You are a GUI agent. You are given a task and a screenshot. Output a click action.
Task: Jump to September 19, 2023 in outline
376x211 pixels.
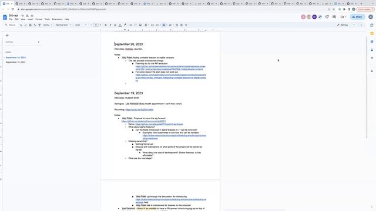16,62
